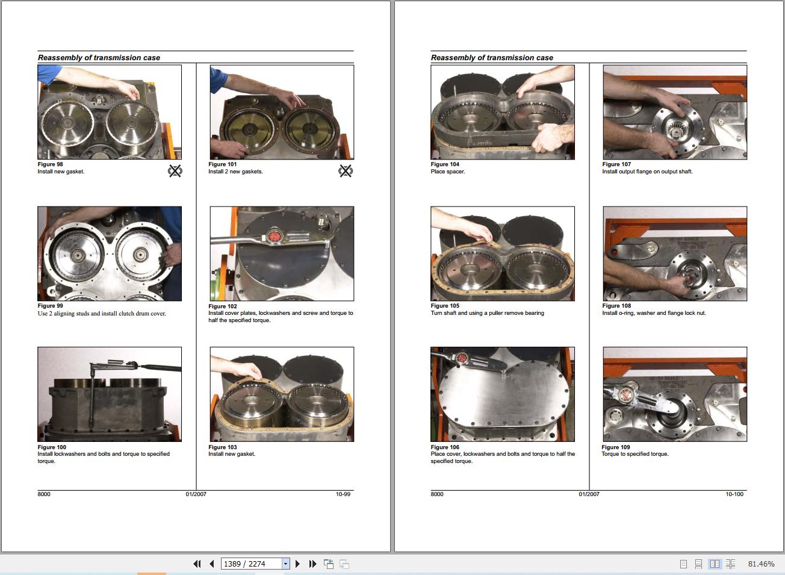785x575 pixels.
Task: Click the caption 'Install o-ring, washer and flange lock nut.'
Action: (x=654, y=313)
